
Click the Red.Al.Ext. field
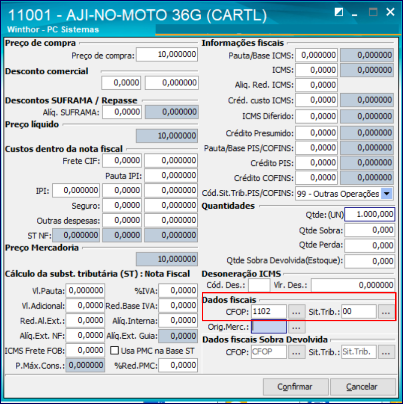point(85,320)
